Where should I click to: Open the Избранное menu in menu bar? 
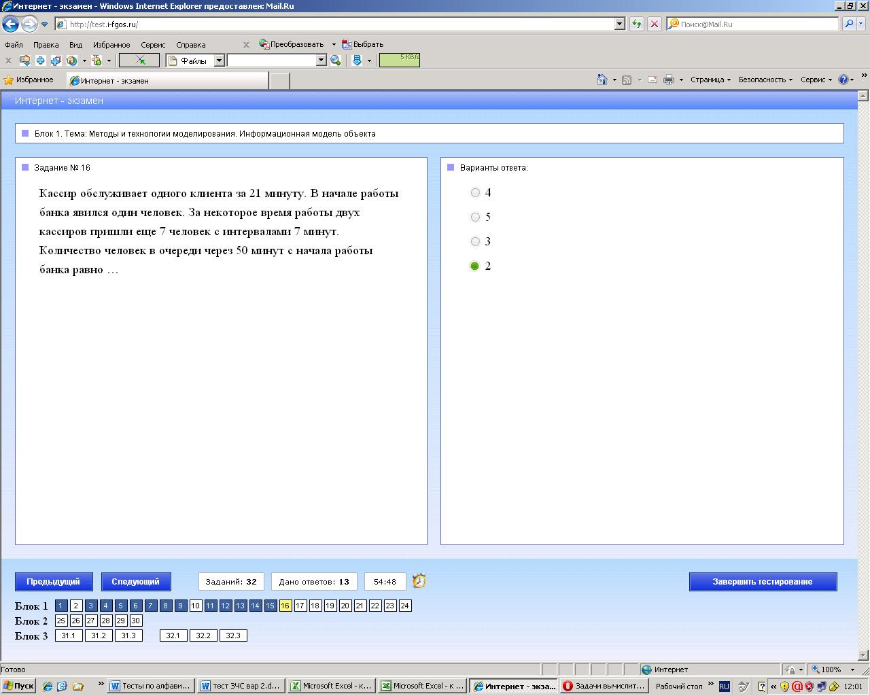[x=111, y=45]
